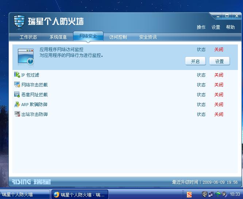
Task: Click the 出站攻击防御 icon
Action: [x=17, y=114]
